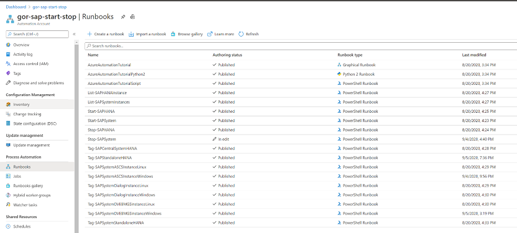
Task: Select Tags in the sidebar
Action: [x=17, y=73]
